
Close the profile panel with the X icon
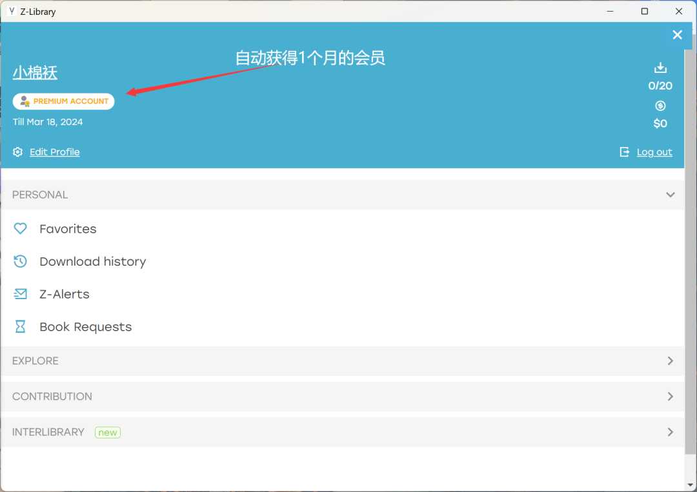coord(677,35)
